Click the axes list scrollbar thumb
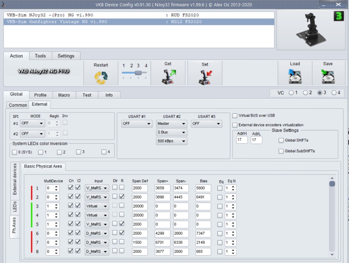 [332, 184]
